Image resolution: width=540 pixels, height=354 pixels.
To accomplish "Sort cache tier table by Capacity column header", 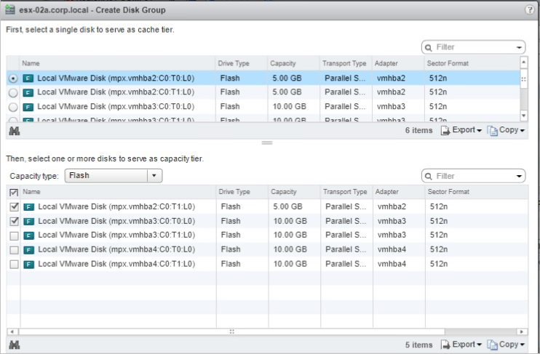I will (x=282, y=63).
